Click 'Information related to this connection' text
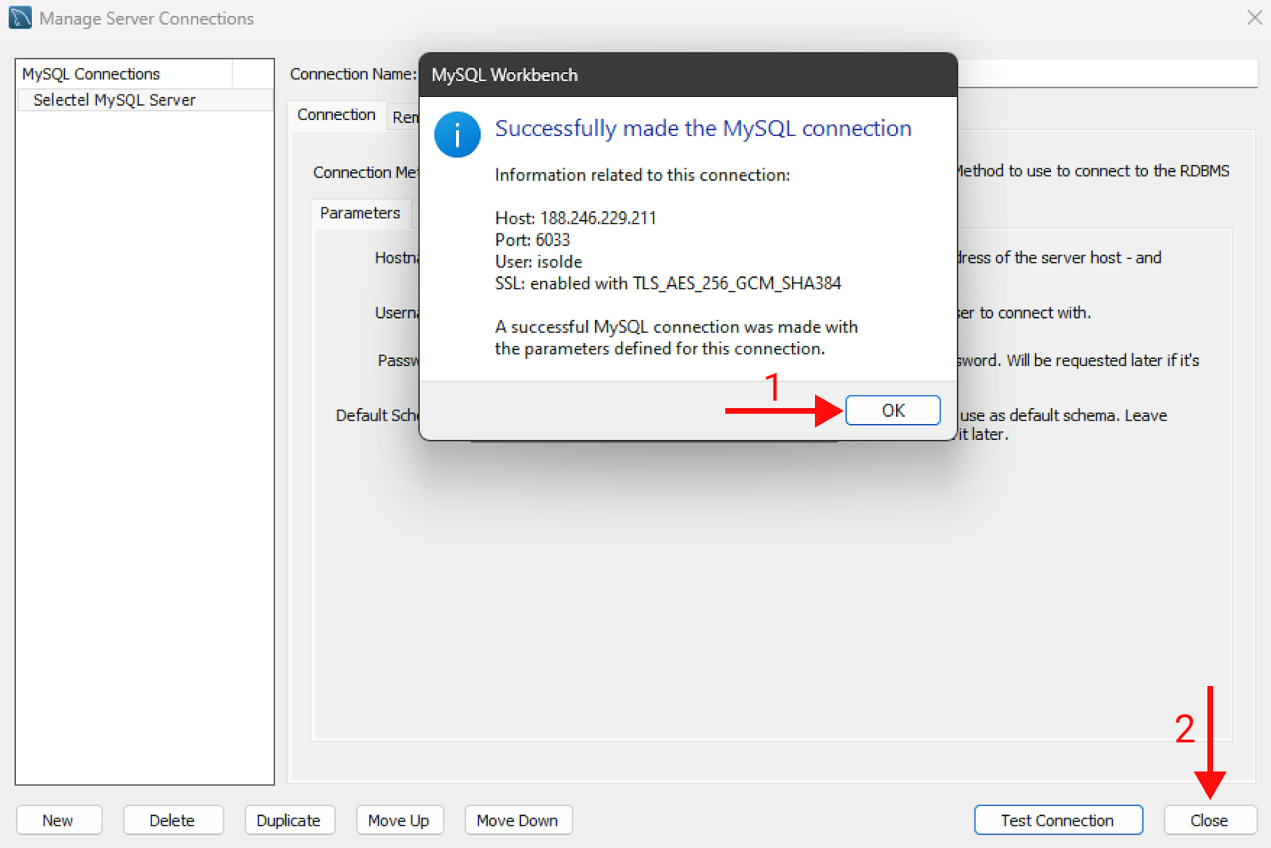 tap(643, 175)
